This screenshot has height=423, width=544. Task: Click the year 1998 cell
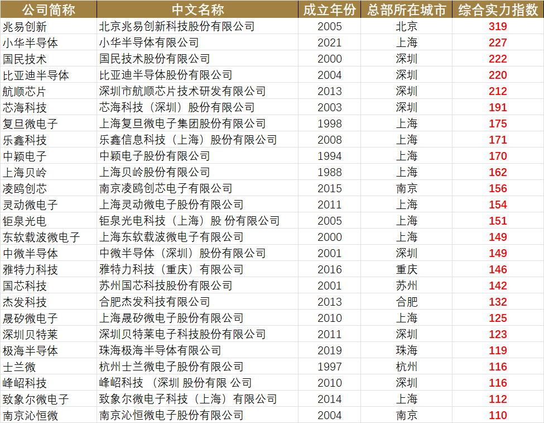tap(329, 123)
